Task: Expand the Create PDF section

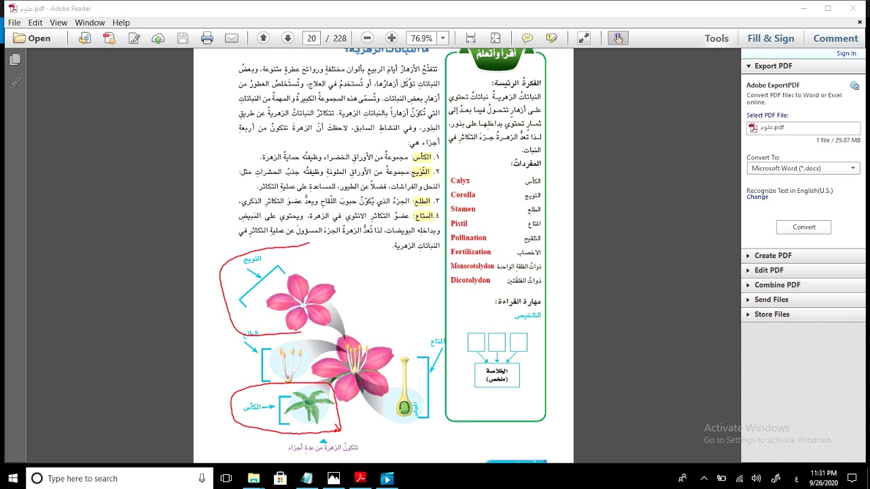Action: [805, 255]
